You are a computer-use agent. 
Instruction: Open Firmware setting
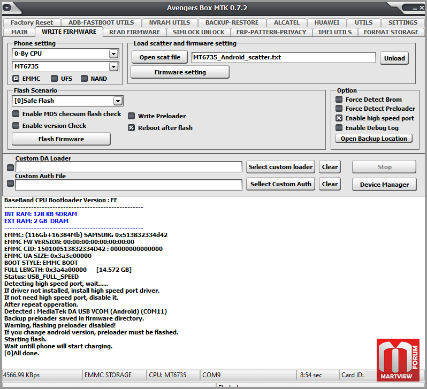[180, 72]
